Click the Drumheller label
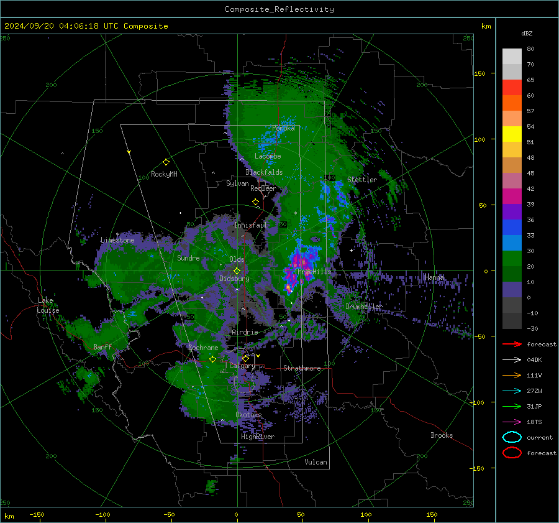The height and width of the screenshot is (523, 559). [364, 307]
